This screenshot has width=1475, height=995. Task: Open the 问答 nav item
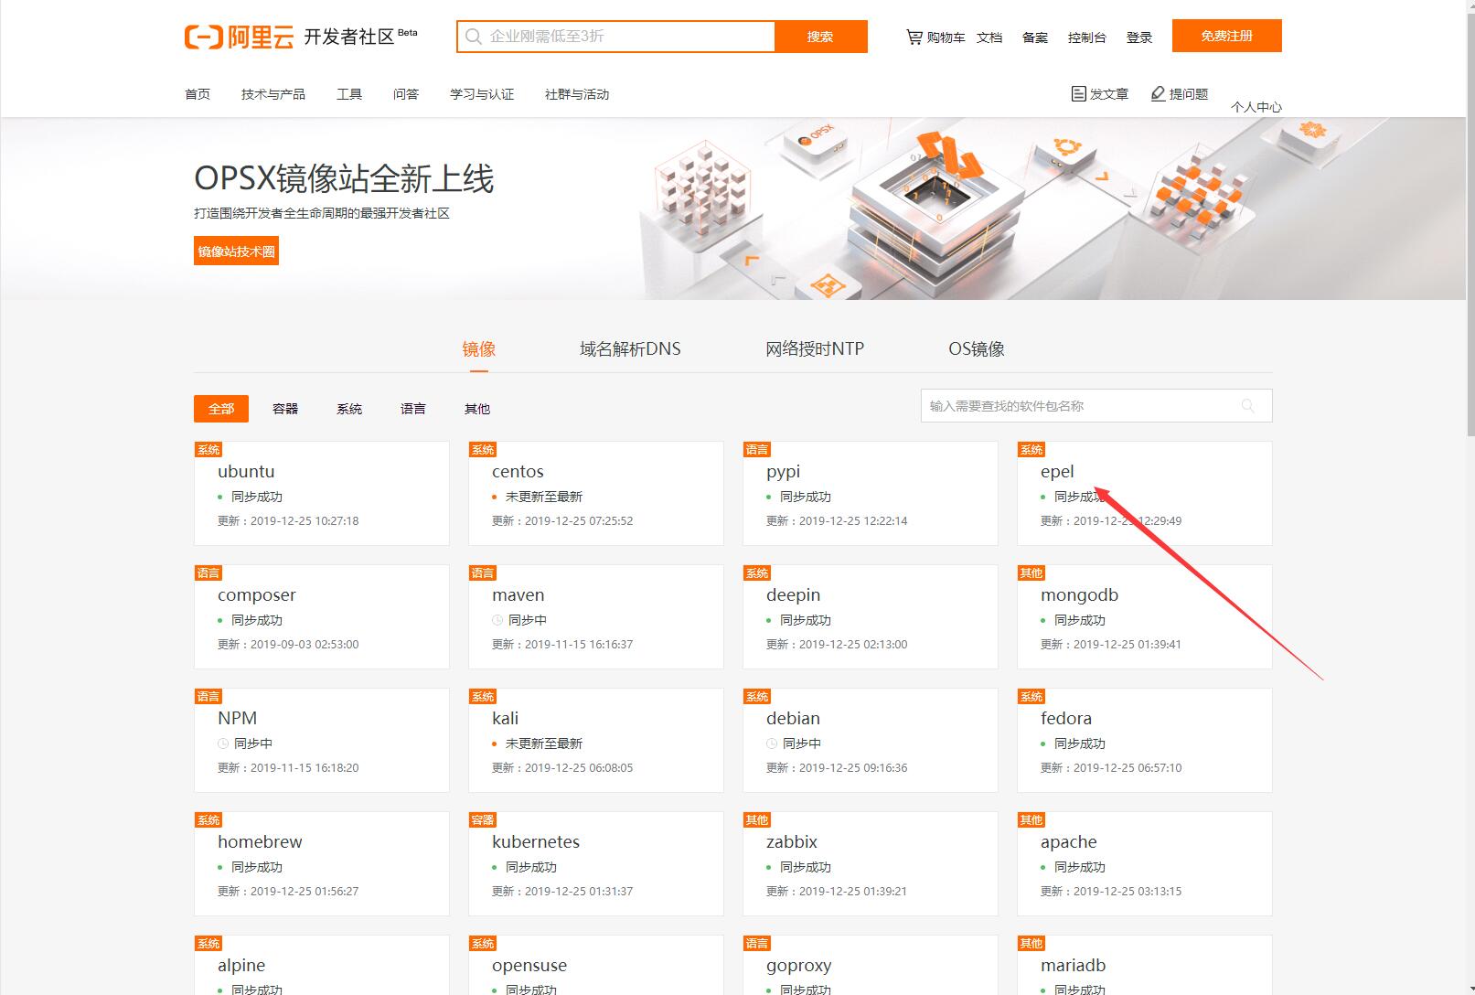406,94
